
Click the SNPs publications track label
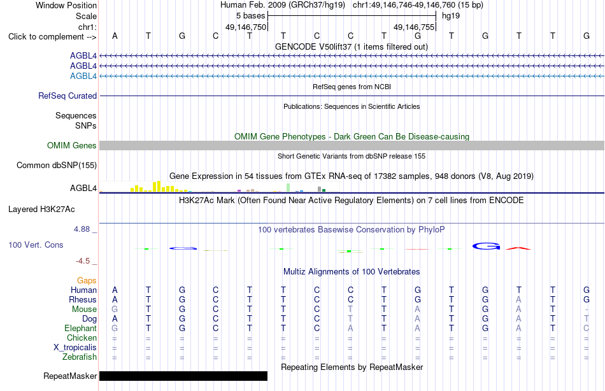tap(86, 125)
